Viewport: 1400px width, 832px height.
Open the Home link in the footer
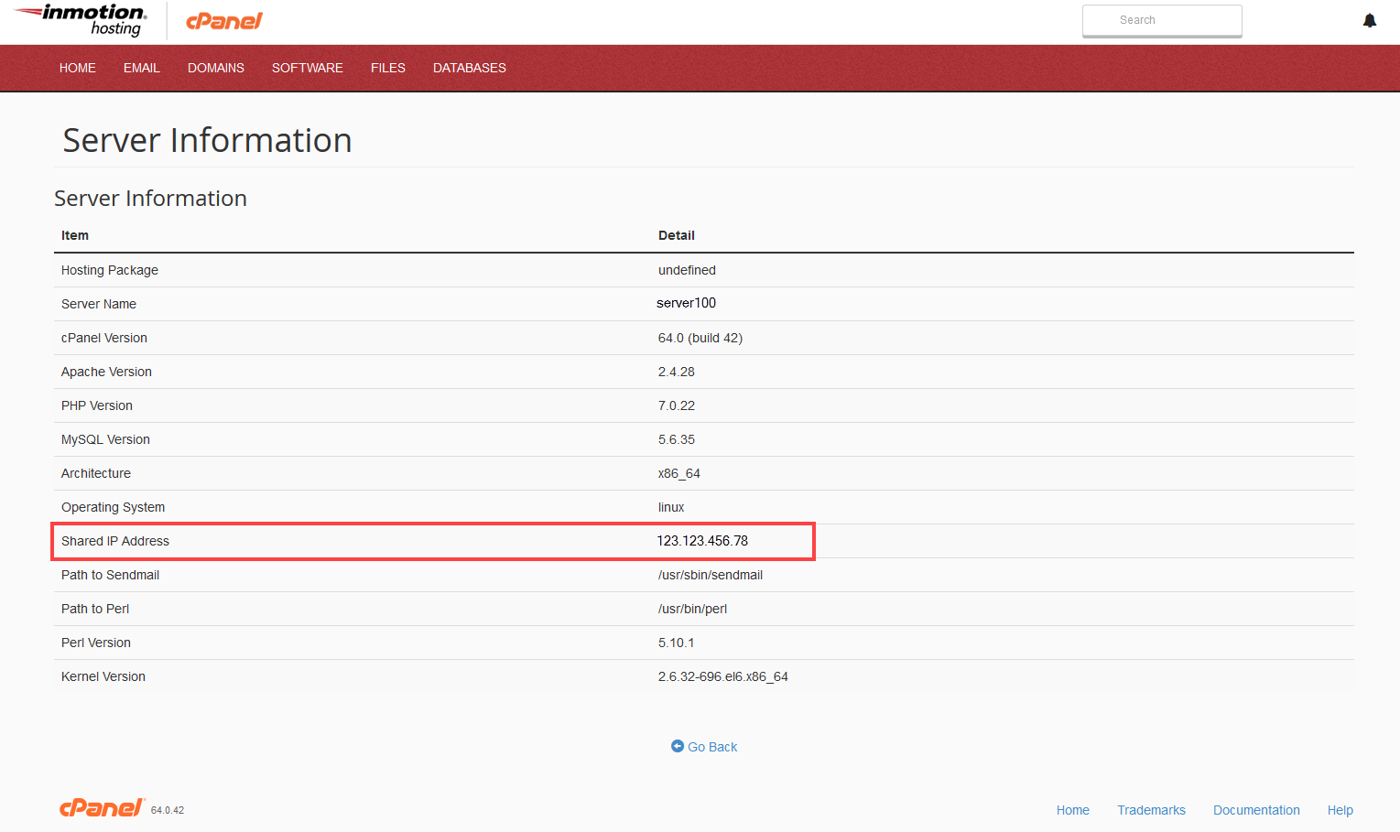(x=1072, y=810)
